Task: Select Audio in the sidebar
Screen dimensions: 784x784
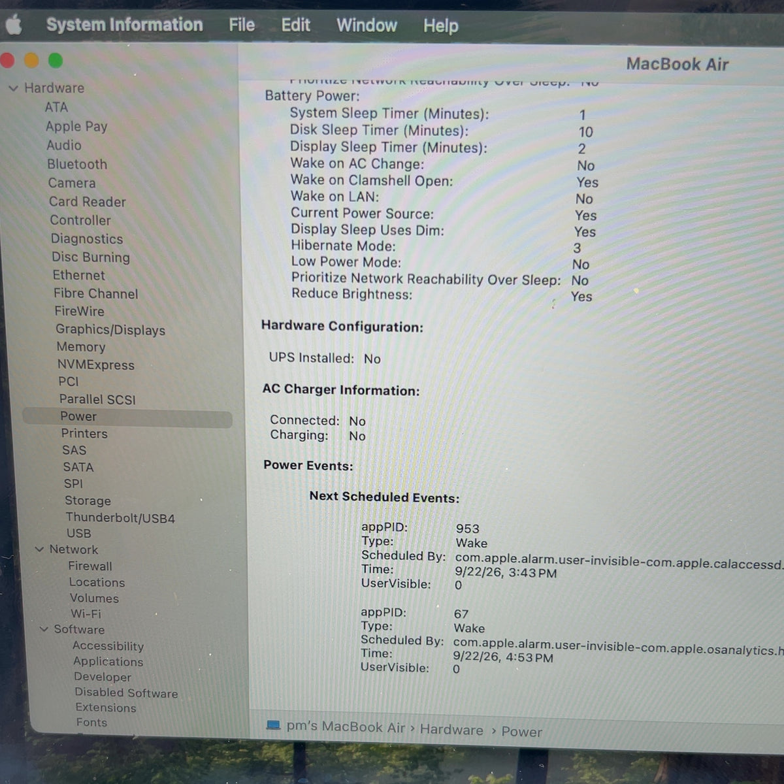Action: point(64,145)
